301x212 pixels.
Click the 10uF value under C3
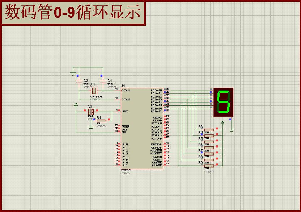coord(90,116)
